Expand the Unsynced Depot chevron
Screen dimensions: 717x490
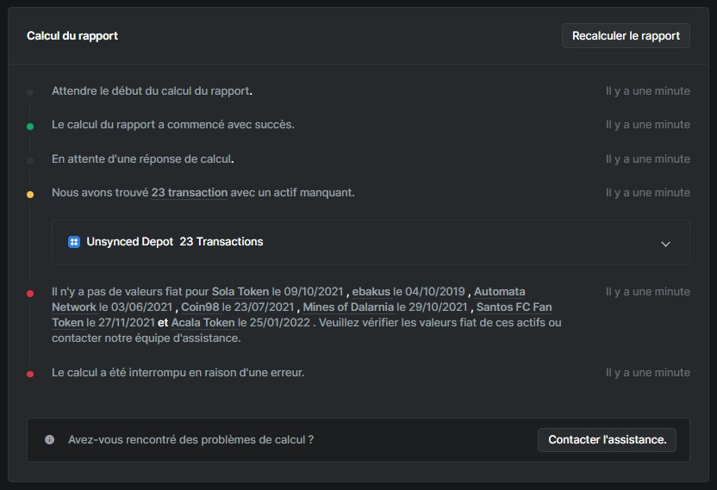click(x=665, y=244)
